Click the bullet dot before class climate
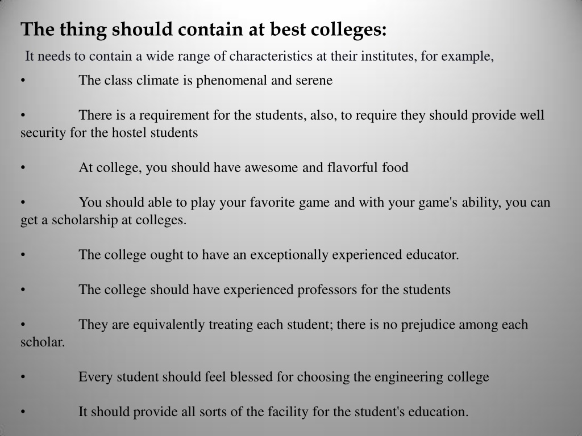582x436 pixels. point(23,81)
